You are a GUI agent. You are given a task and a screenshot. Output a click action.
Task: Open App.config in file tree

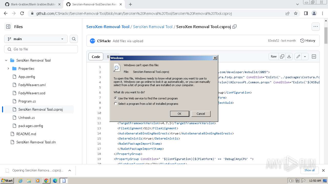pos(27,77)
